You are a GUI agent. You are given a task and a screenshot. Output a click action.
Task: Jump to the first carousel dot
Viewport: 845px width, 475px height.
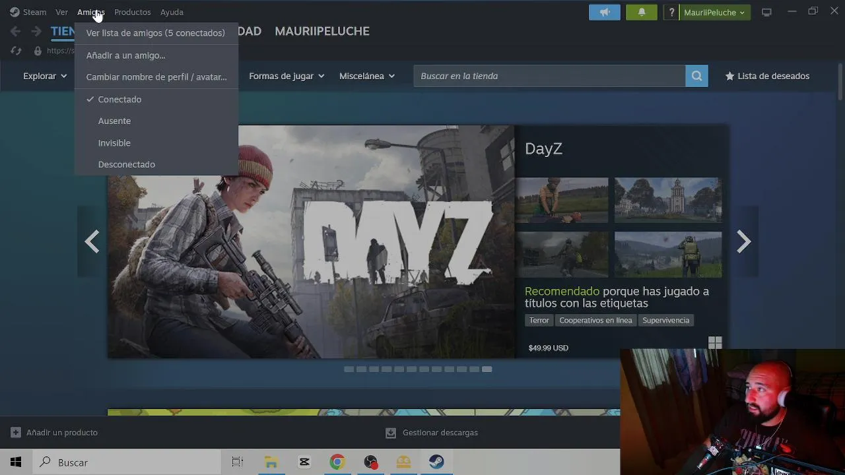349,369
